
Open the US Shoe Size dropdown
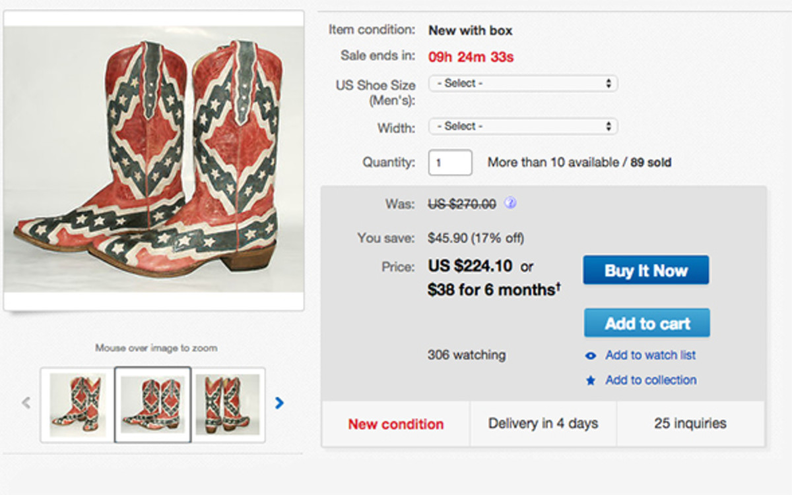click(523, 84)
